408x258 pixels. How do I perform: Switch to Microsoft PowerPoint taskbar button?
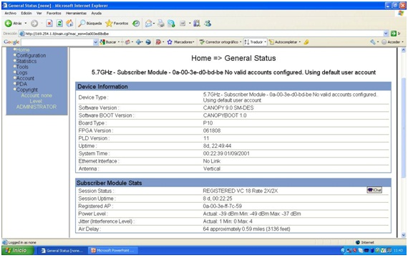click(x=112, y=251)
